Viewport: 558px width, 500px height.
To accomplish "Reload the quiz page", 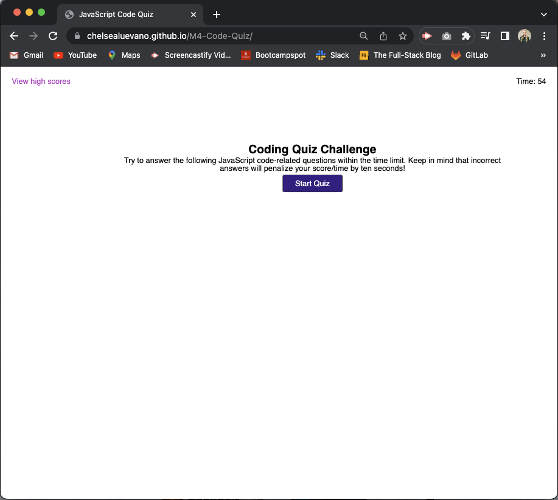I will tap(53, 36).
